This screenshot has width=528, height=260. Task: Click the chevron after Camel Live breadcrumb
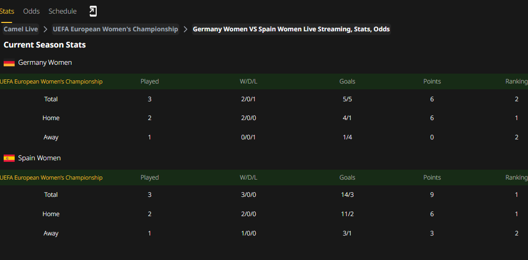45,29
